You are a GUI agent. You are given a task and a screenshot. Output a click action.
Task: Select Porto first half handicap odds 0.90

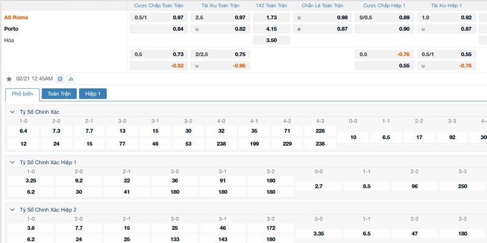(384, 29)
